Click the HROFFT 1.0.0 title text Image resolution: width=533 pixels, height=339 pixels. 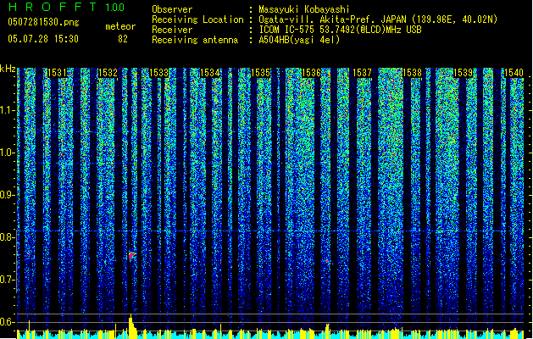66,7
